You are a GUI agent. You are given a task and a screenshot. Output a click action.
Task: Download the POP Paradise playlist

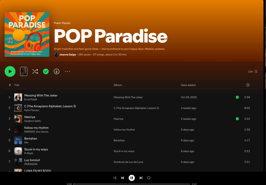[x=57, y=71]
